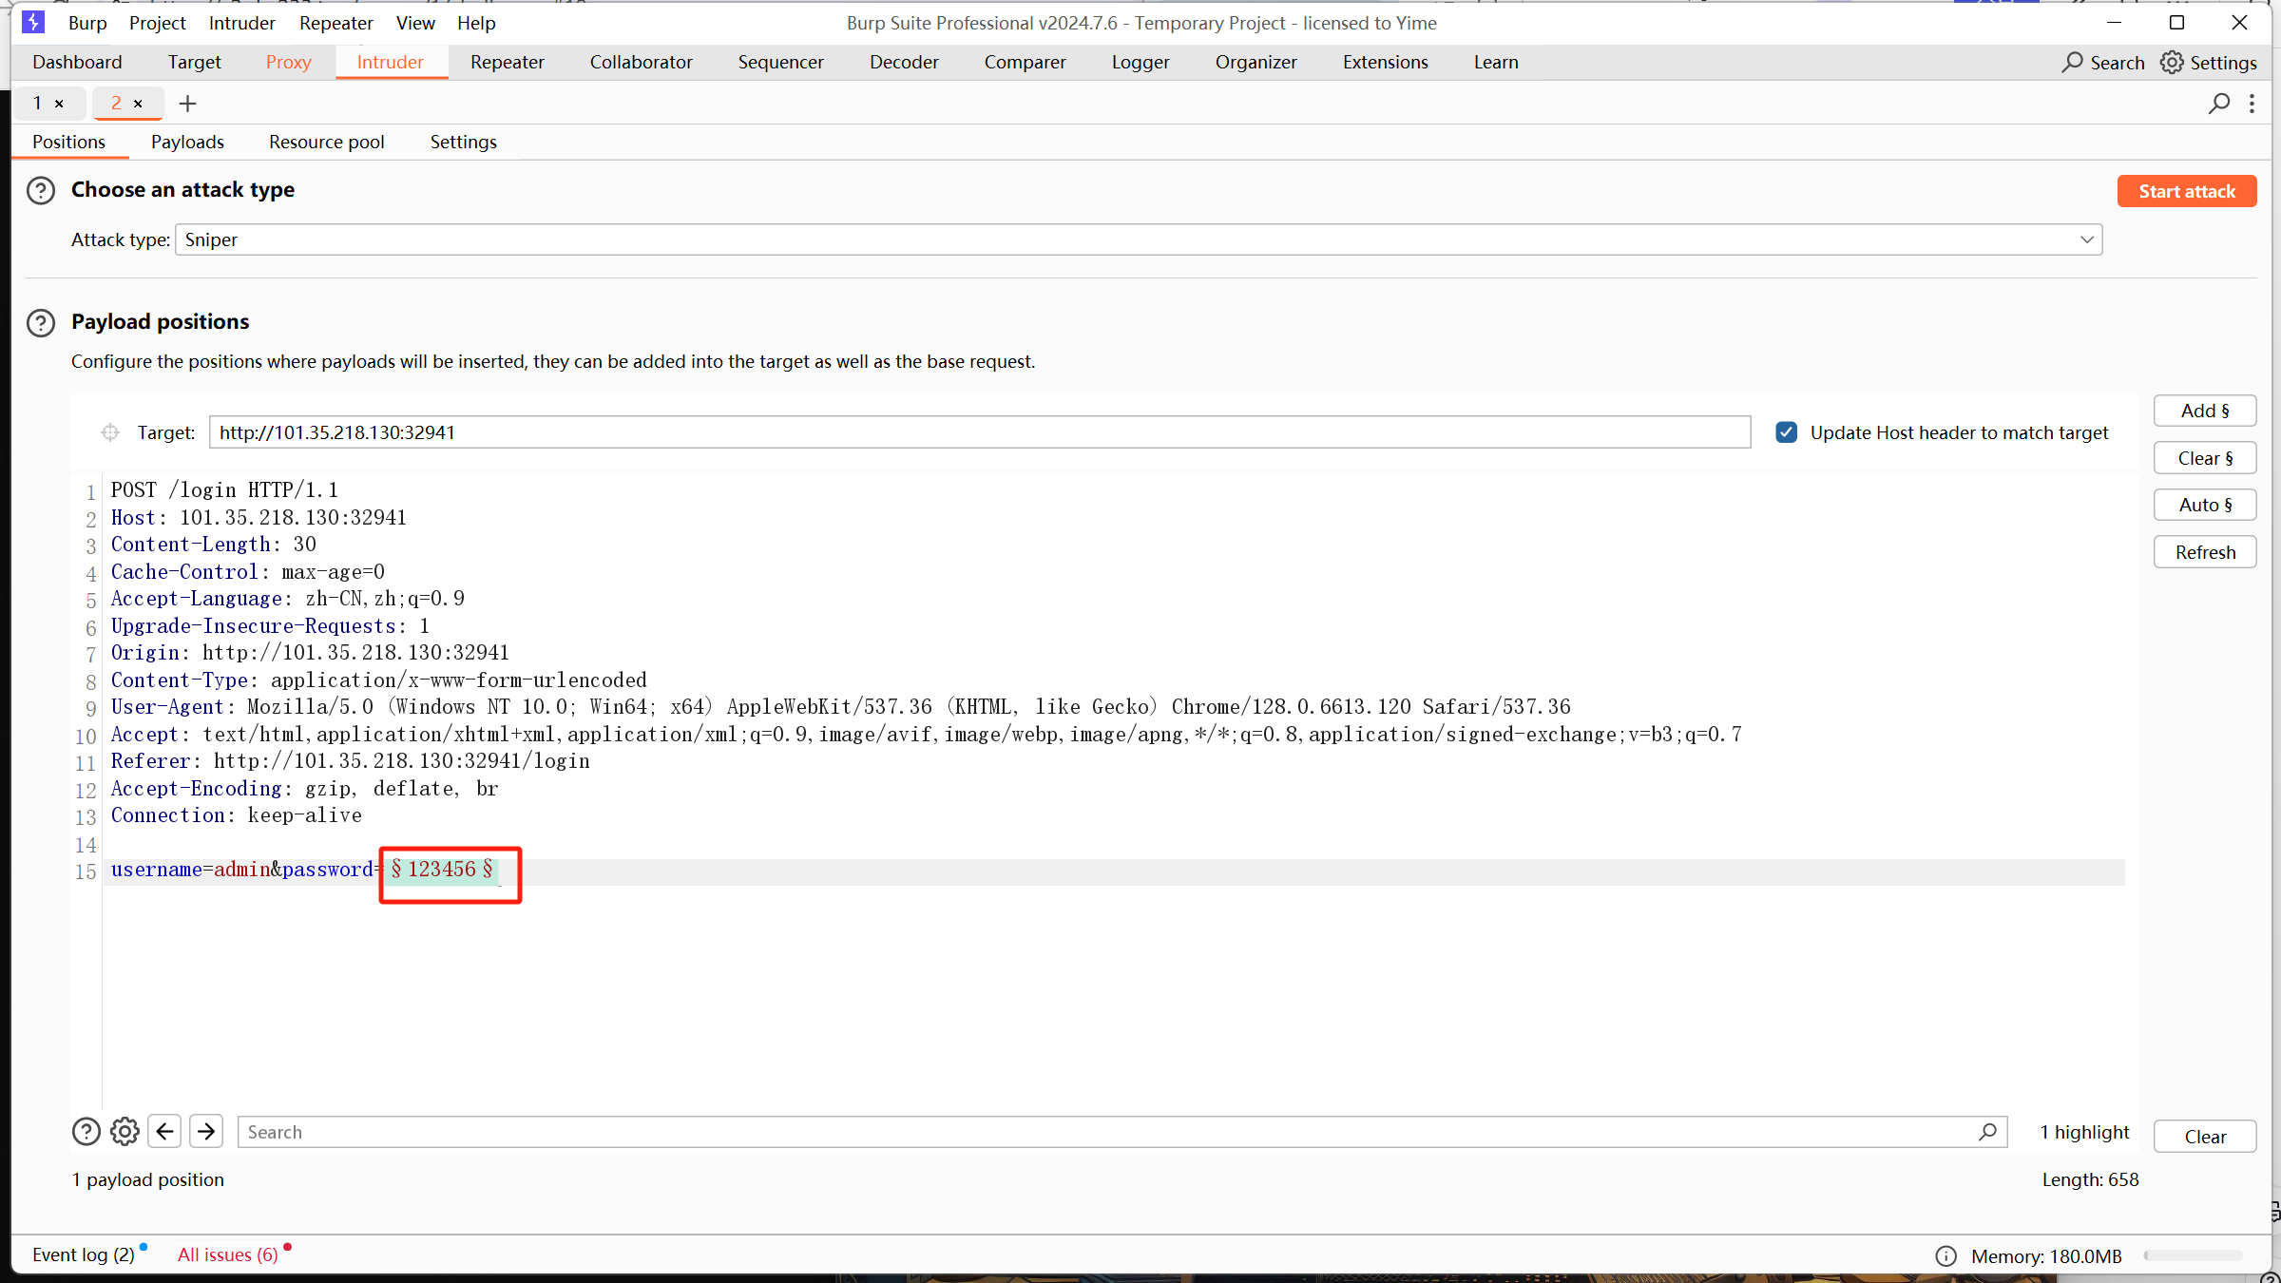
Task: Switch to the Repeater main tab
Action: pos(507,62)
